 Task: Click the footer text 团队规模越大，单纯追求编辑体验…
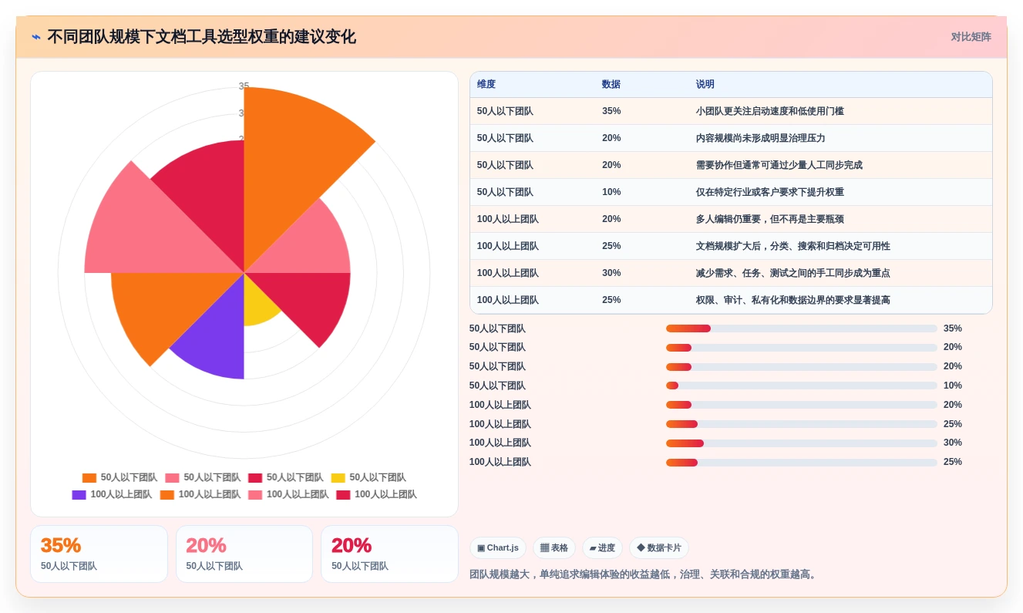pos(644,575)
